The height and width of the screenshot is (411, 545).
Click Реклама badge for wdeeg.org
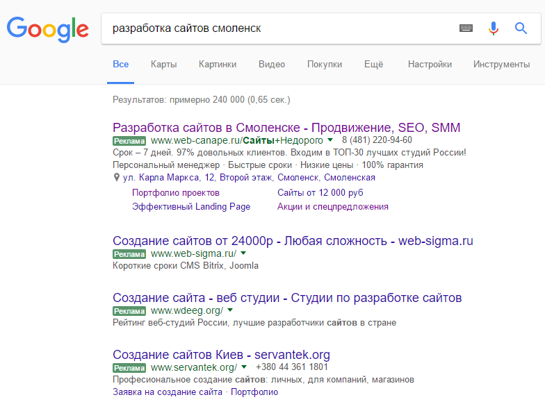click(x=129, y=311)
